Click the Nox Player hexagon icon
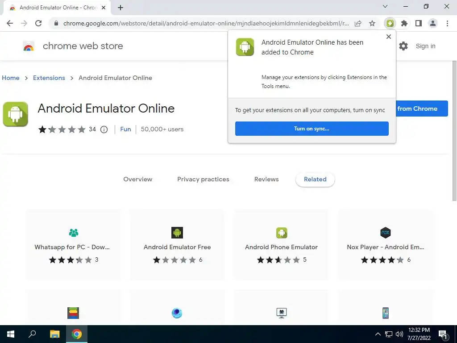The image size is (457, 343). click(385, 232)
